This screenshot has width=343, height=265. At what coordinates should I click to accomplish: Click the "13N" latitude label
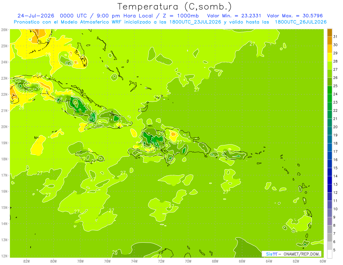pos(4,240)
